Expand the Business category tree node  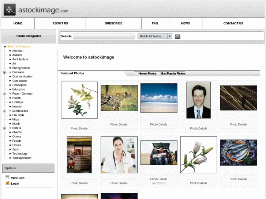(x=4, y=72)
